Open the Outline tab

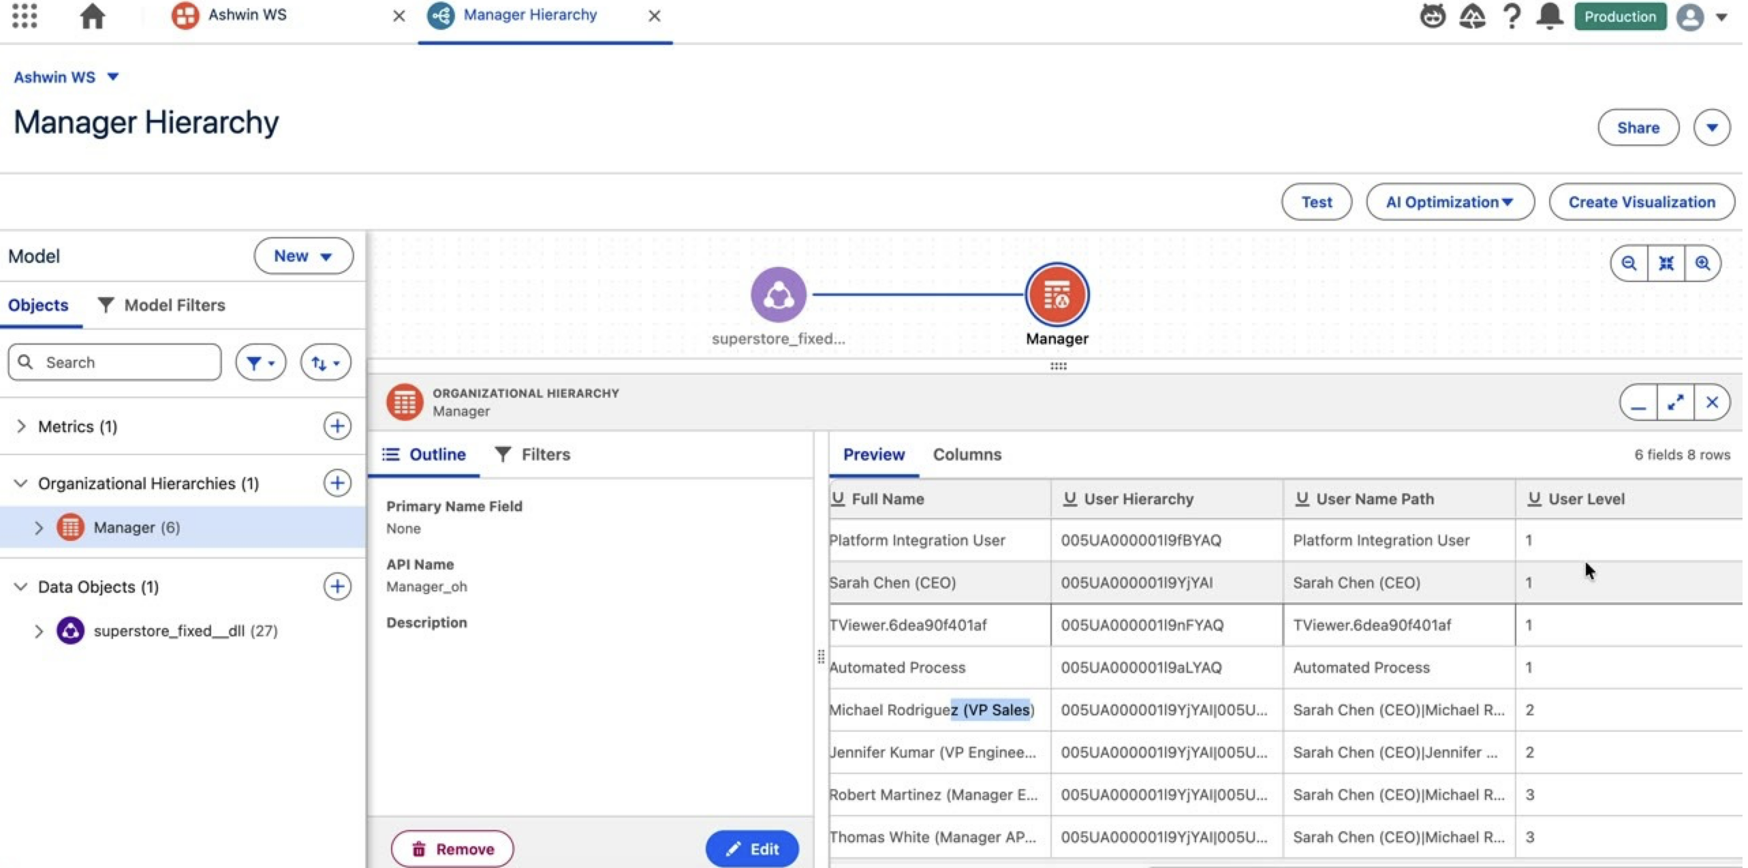pyautogui.click(x=424, y=454)
